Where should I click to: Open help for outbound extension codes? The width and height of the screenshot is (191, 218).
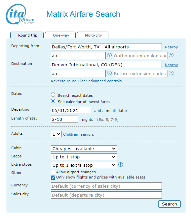pyautogui.click(x=171, y=55)
